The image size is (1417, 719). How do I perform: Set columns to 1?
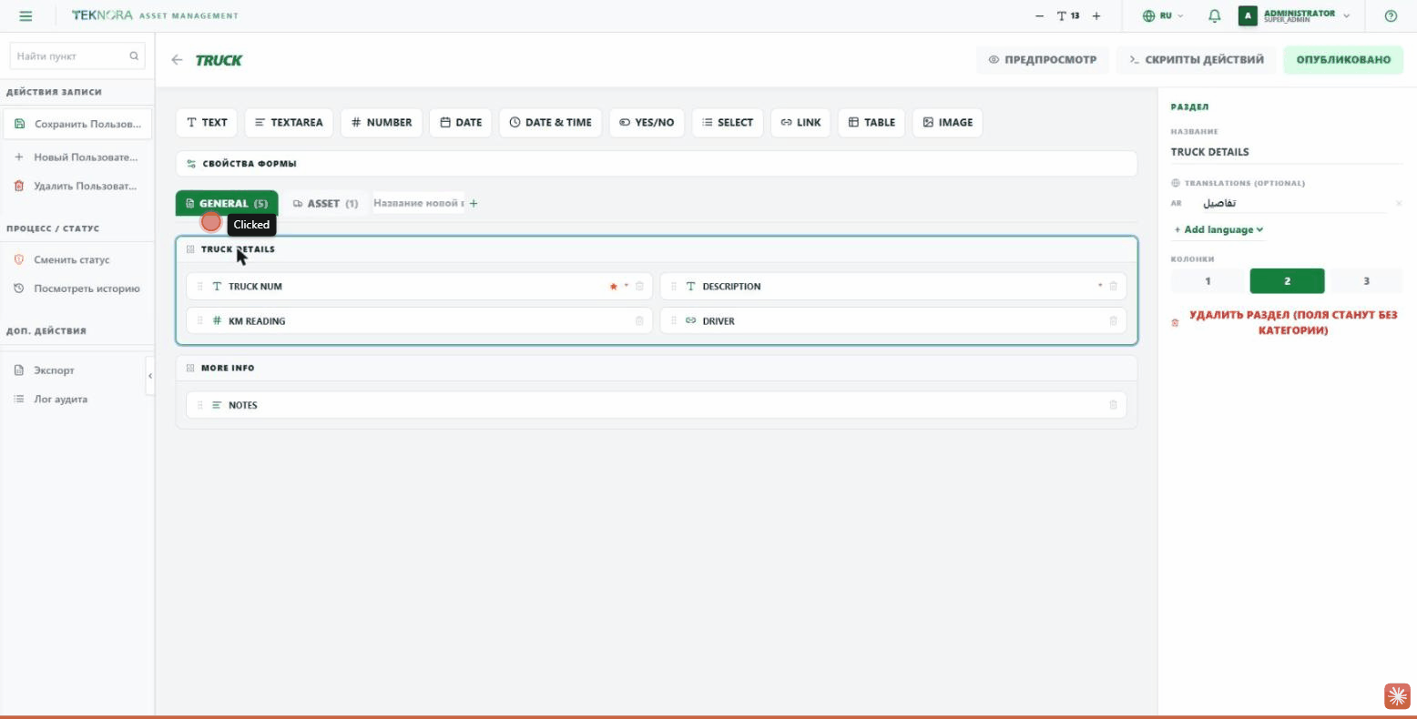pyautogui.click(x=1208, y=281)
